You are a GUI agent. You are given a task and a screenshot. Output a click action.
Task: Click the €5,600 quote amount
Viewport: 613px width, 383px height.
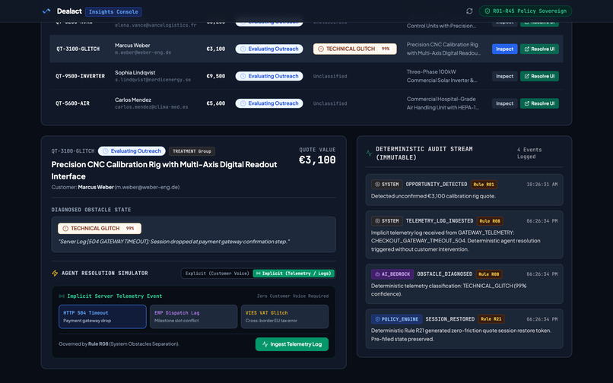tap(216, 103)
